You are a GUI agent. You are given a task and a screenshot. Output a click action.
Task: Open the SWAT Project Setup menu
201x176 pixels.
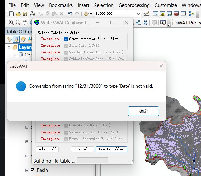point(188,23)
